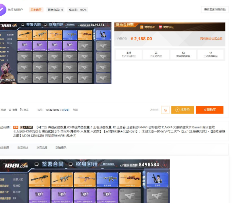Click the purple user avatar icon

(x=3, y=8)
